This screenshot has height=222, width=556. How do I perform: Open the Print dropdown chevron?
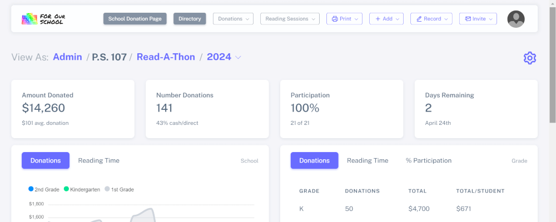pyautogui.click(x=356, y=19)
